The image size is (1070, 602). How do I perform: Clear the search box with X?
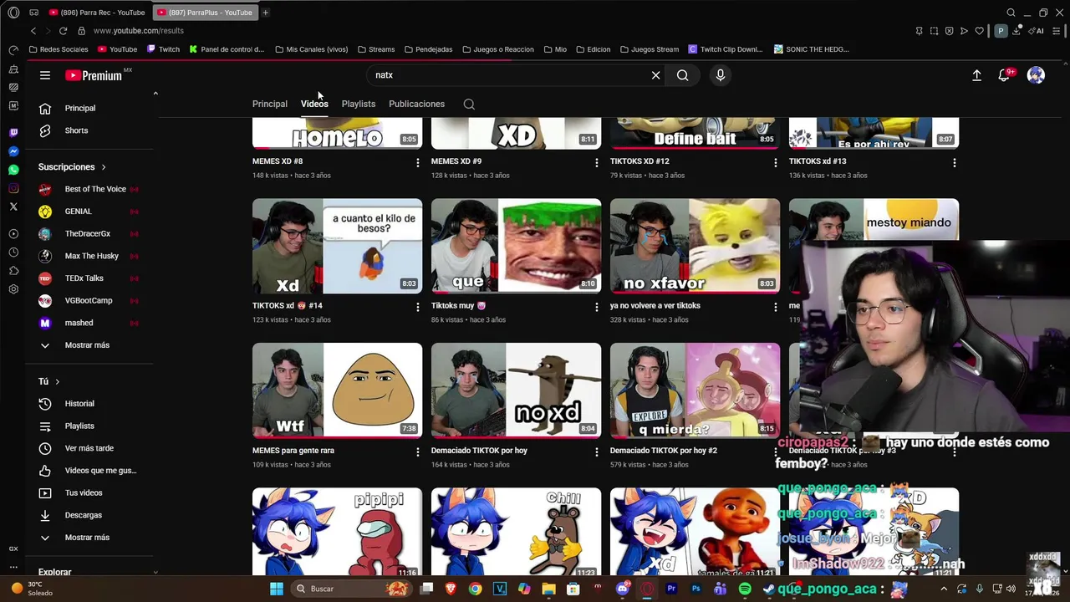(656, 75)
